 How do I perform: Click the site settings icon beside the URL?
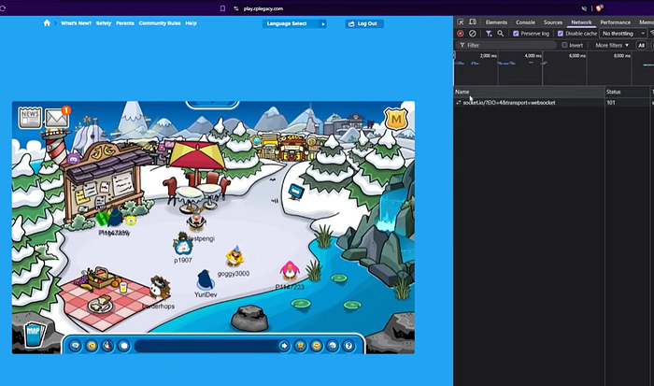pyautogui.click(x=236, y=8)
